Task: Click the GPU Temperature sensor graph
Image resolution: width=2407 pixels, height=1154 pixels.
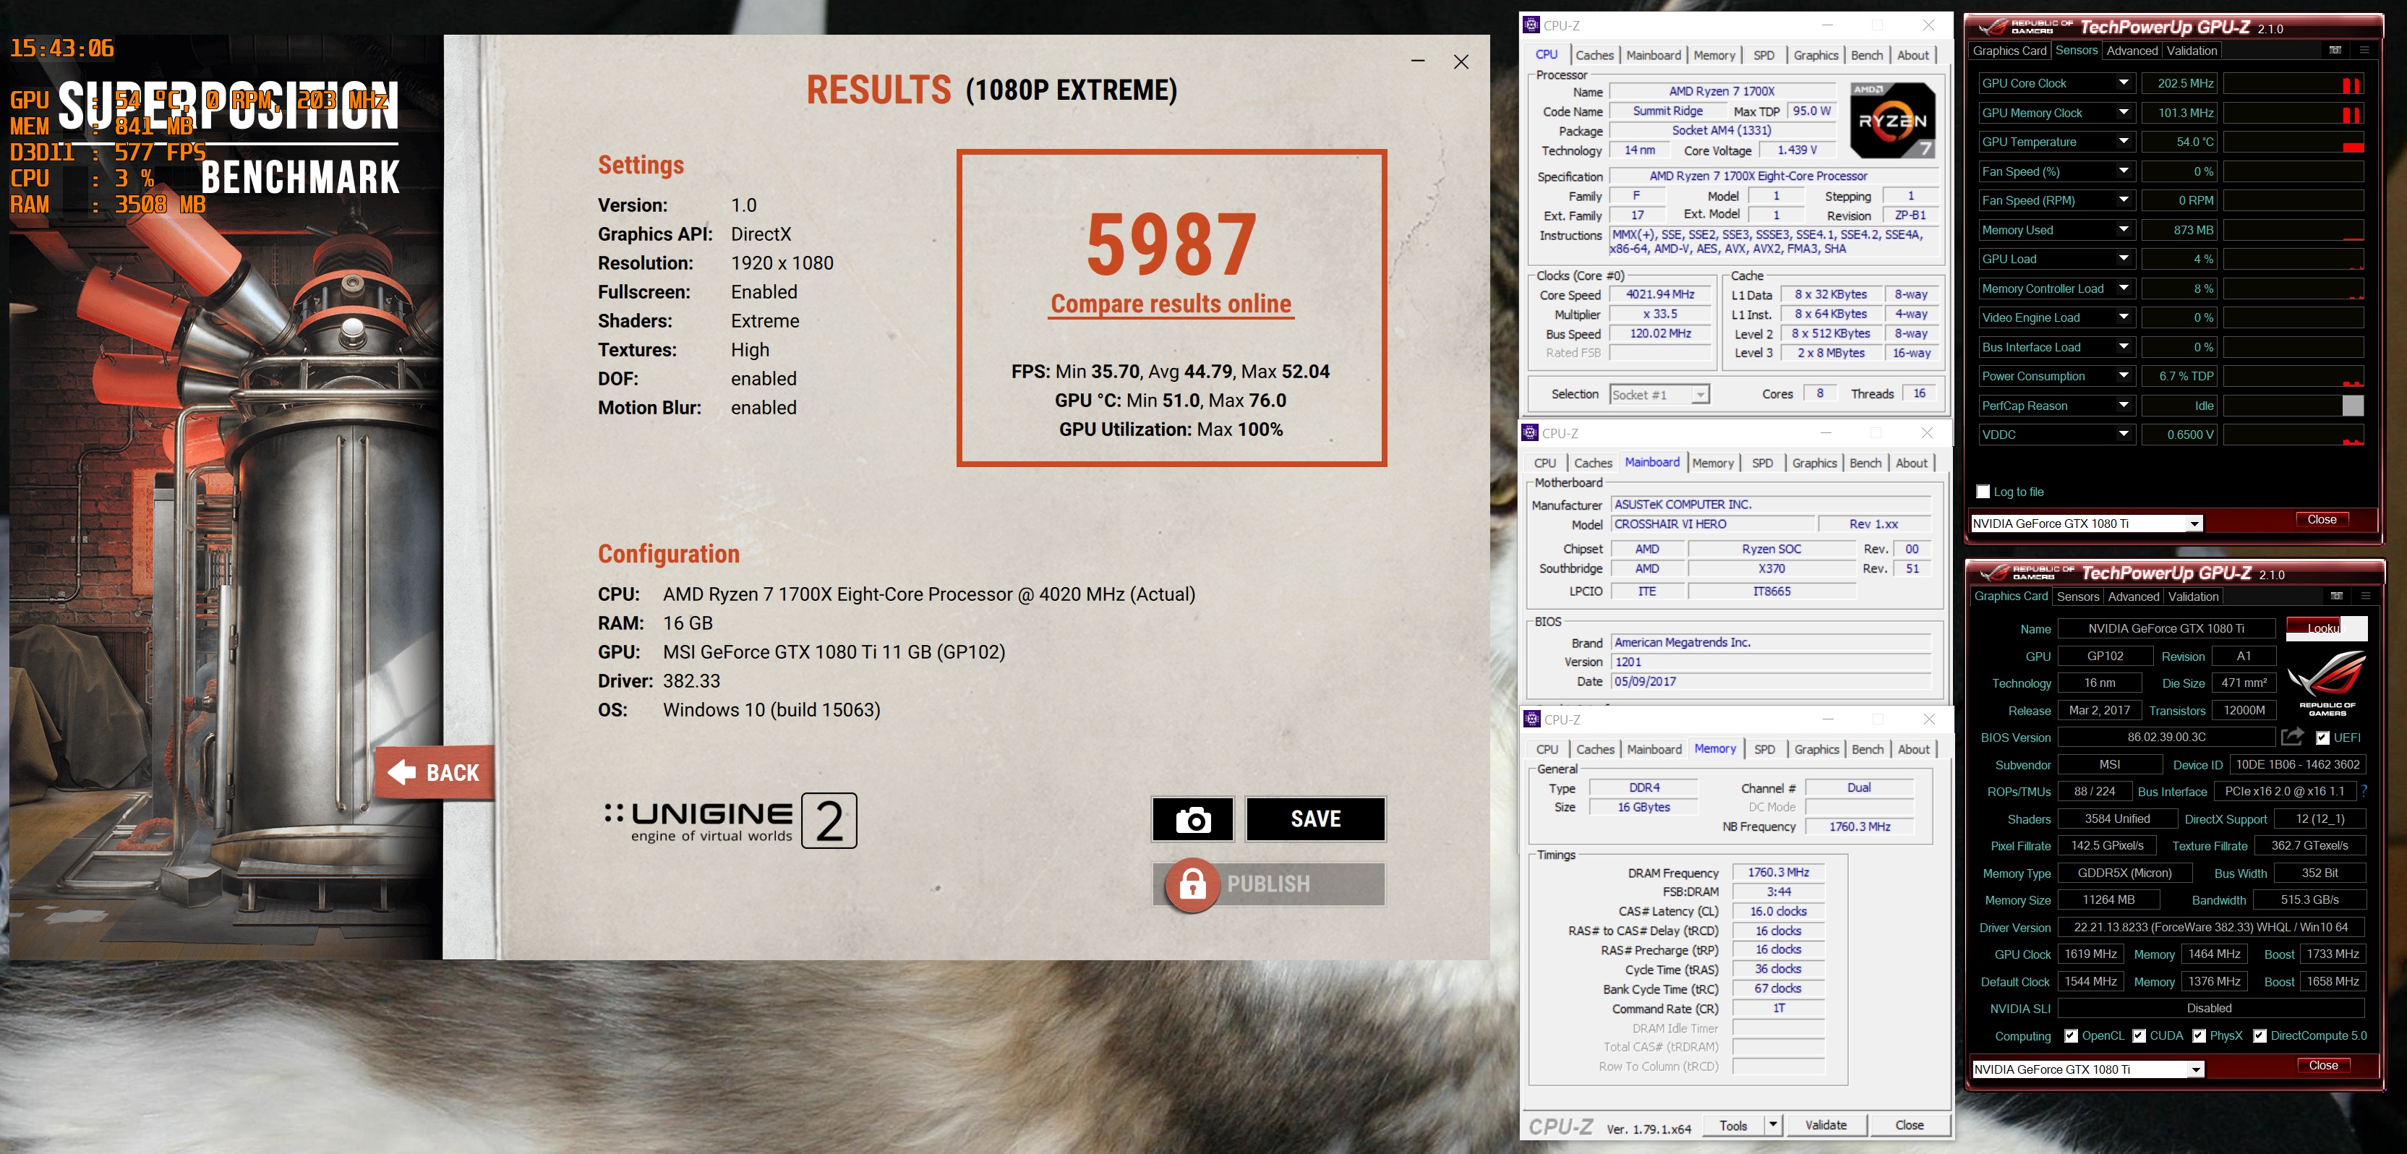Action: [x=2293, y=142]
